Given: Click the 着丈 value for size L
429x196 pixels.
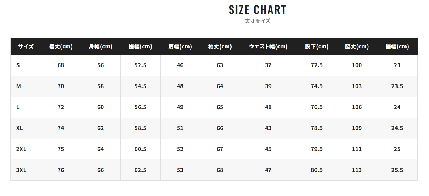Looking at the screenshot, I should tap(61, 107).
